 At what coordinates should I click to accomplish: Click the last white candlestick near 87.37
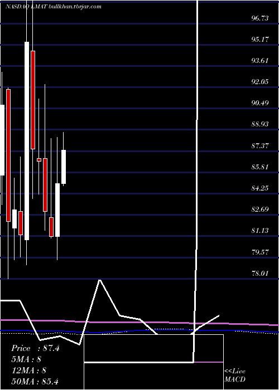64,167
